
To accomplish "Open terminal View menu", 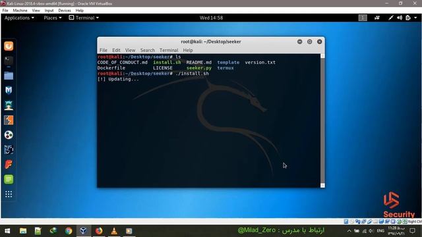I will pos(131,50).
